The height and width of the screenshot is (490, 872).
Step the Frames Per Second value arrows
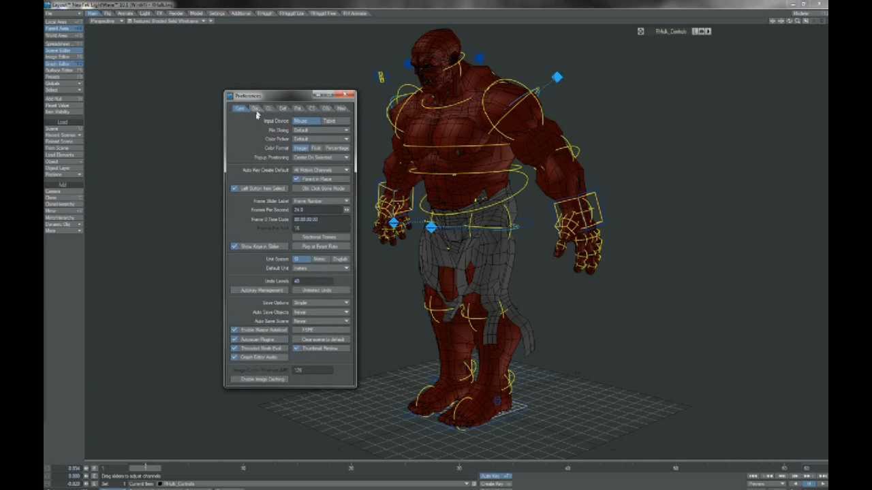click(347, 210)
